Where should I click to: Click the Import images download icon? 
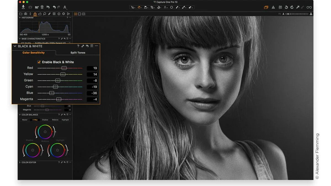(x=23, y=7)
